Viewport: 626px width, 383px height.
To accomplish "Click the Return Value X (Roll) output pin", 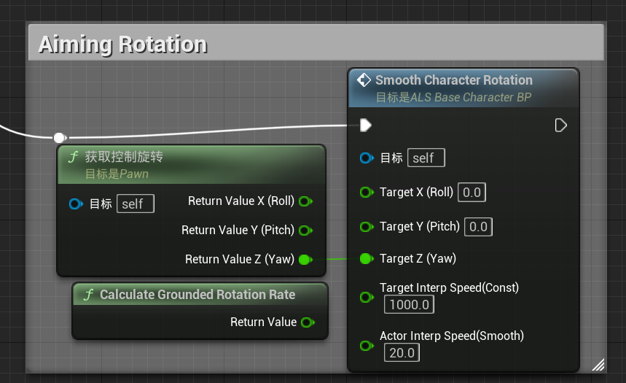I will (x=306, y=201).
